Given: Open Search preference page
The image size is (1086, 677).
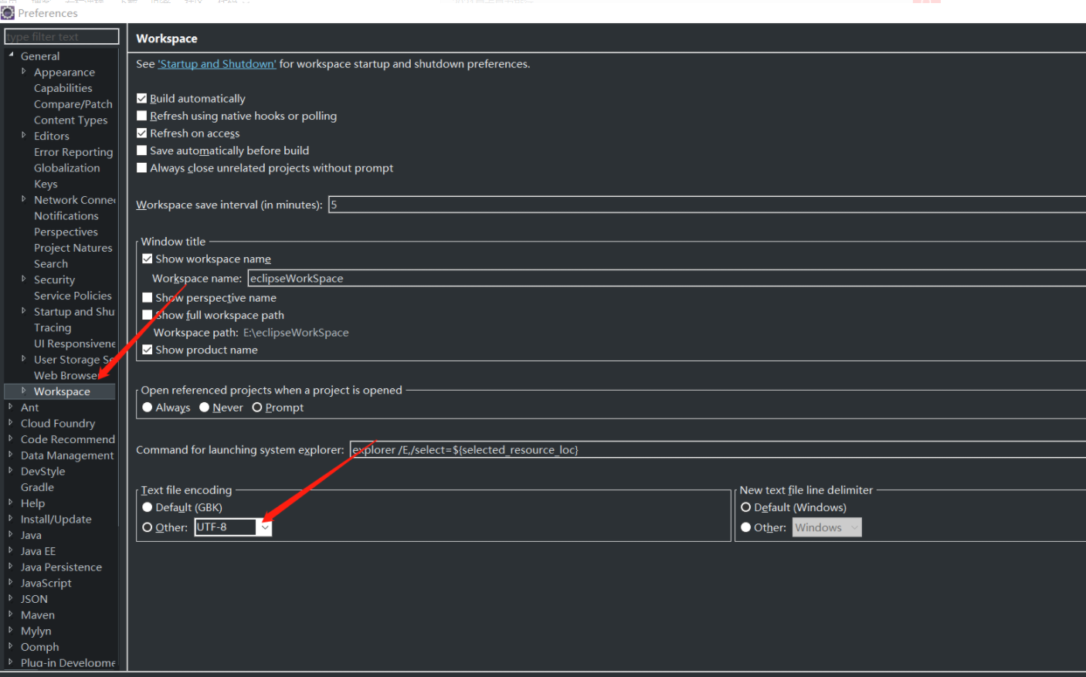Looking at the screenshot, I should tap(51, 263).
